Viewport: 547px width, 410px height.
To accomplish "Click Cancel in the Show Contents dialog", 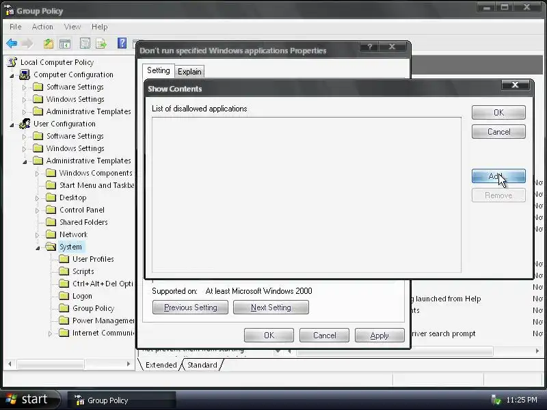I will 498,132.
